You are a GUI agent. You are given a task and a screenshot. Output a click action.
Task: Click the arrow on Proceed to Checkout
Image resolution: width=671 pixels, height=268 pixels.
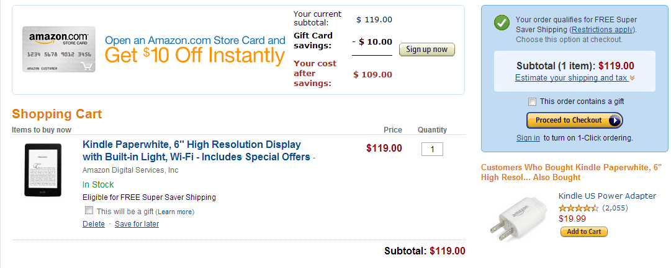click(615, 120)
